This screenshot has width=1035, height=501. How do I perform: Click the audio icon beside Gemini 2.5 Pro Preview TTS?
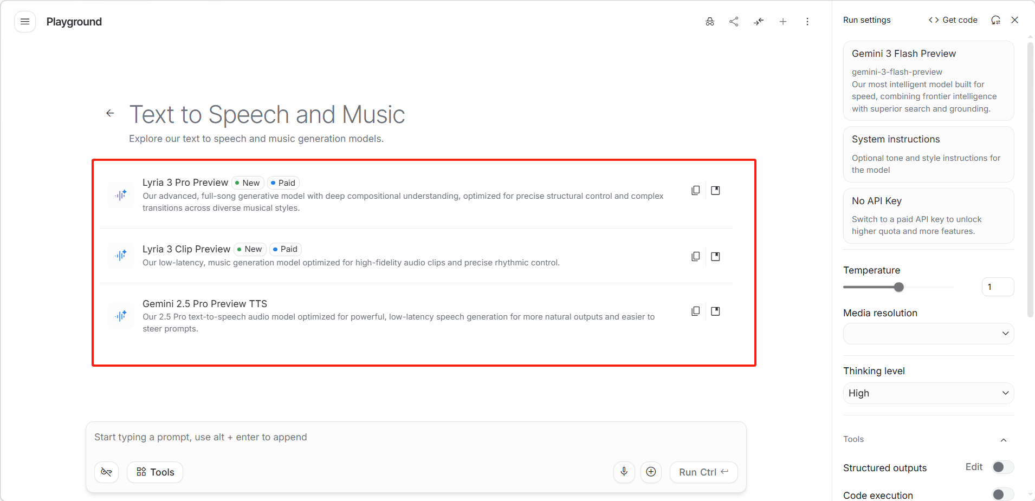121,316
